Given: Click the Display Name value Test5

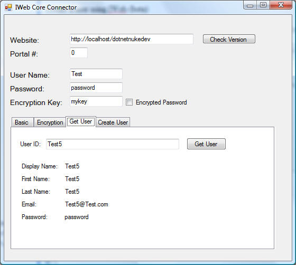Looking at the screenshot, I should [72, 166].
